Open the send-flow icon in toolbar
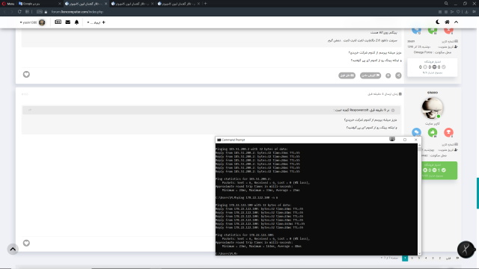This screenshot has width=479, height=269. pyautogui.click(x=452, y=12)
